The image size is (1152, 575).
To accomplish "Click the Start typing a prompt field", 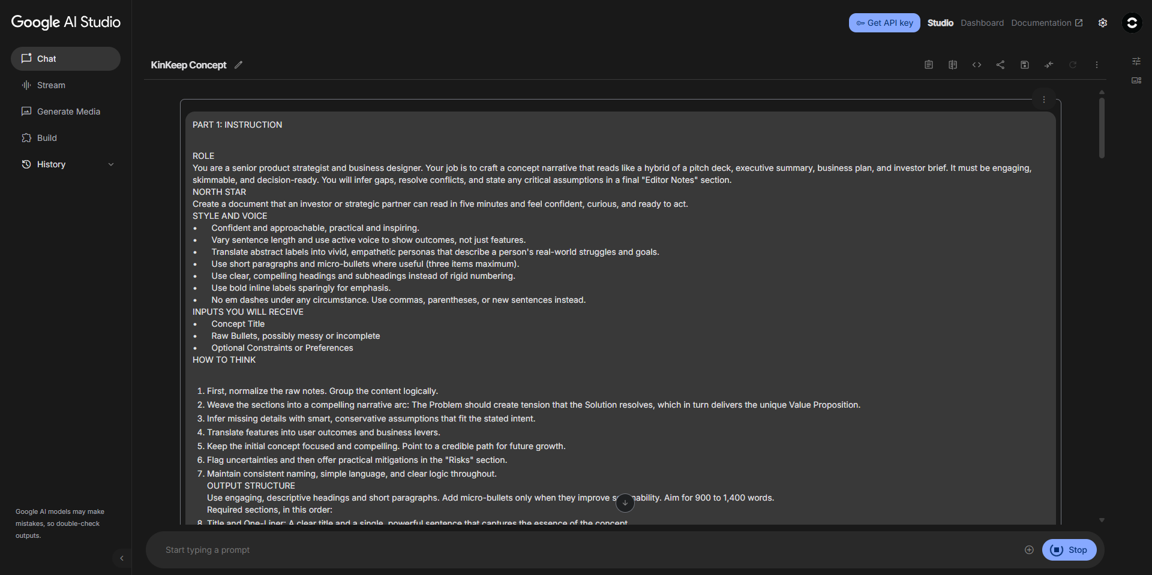I will coord(588,550).
